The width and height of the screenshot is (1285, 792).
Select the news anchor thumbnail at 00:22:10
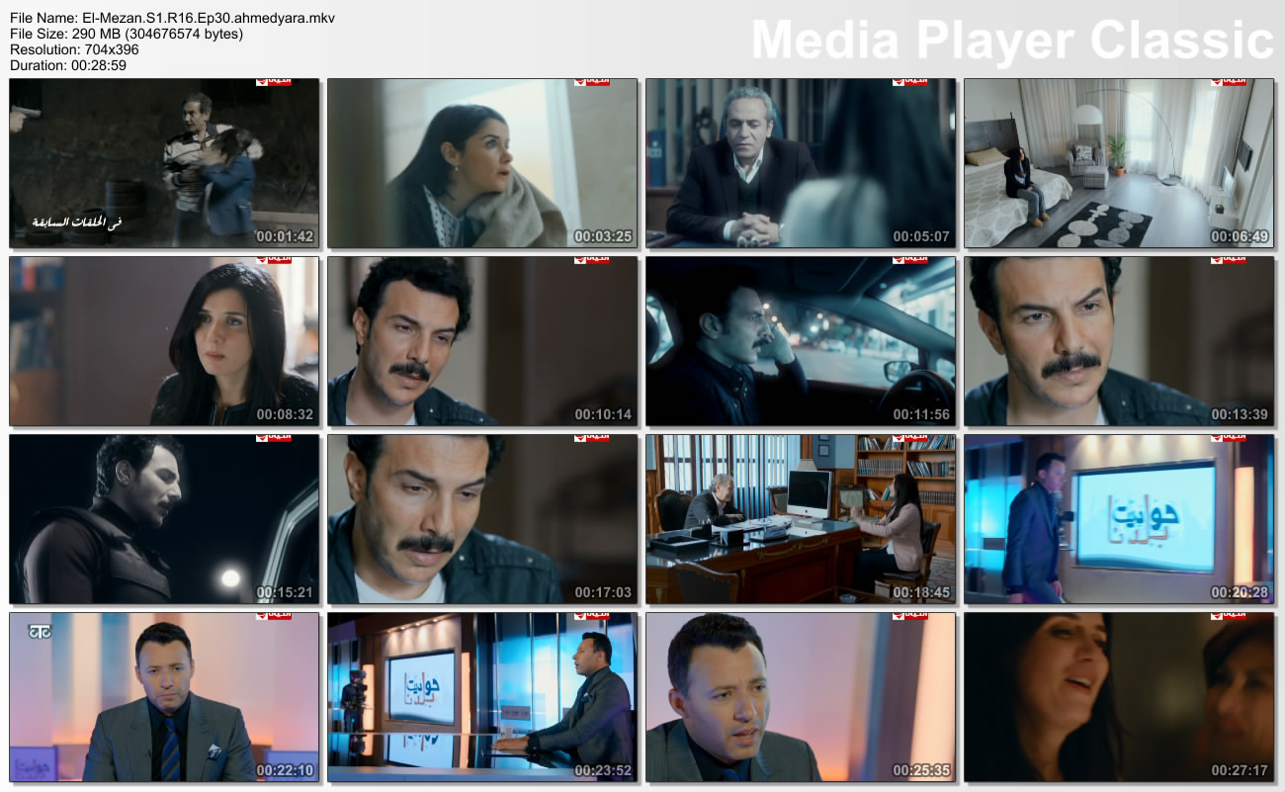point(164,697)
